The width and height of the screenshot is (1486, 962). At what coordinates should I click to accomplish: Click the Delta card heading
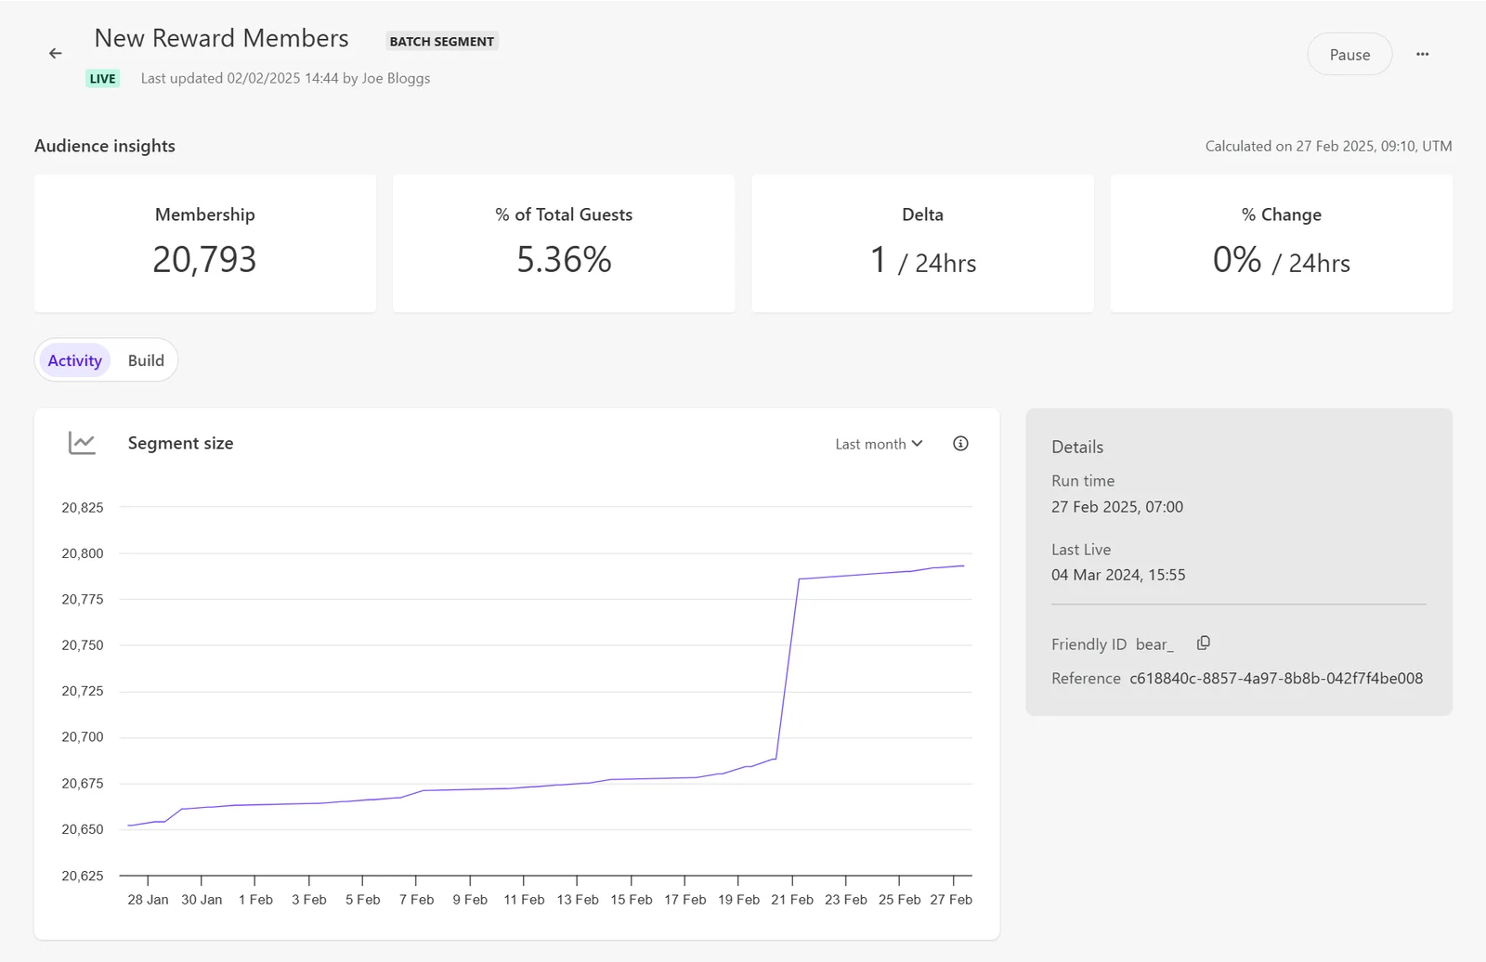(922, 214)
